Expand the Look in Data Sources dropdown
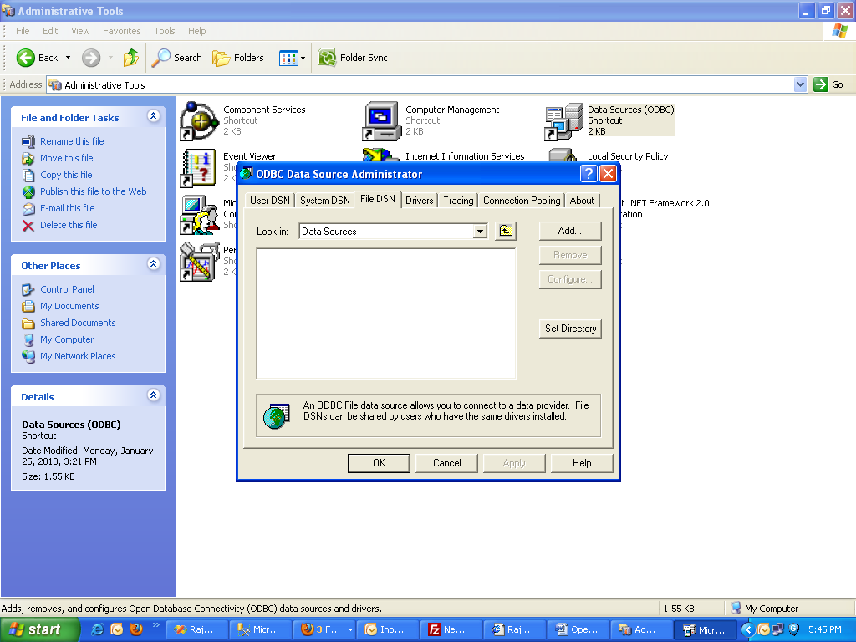Viewport: 856px width, 642px height. pos(479,232)
